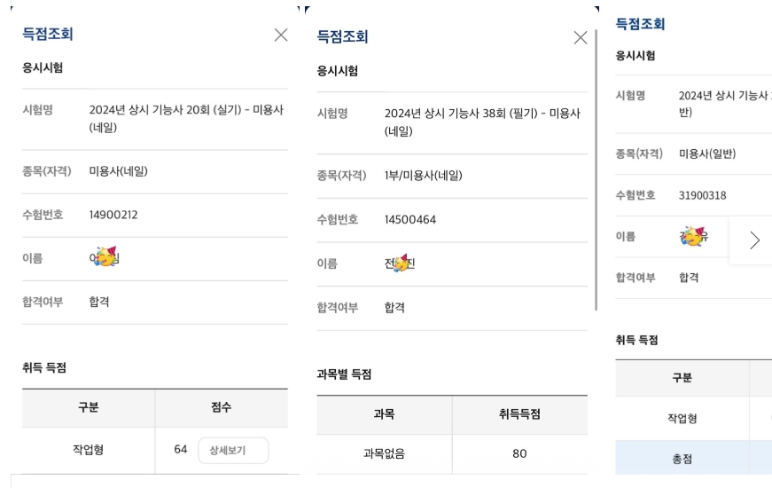
Task: Select the exam number 14500464
Action: (410, 220)
